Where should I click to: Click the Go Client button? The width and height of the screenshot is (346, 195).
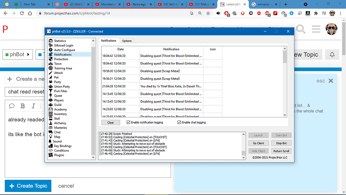coord(258,143)
